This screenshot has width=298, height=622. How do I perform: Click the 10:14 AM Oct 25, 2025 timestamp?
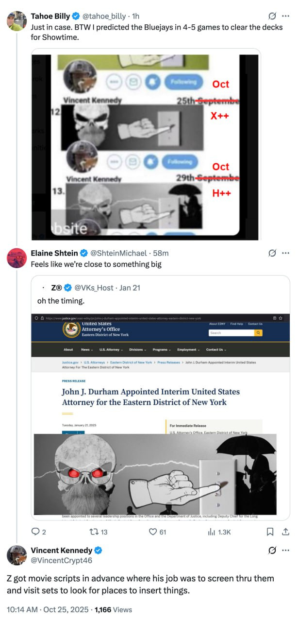[x=49, y=609]
